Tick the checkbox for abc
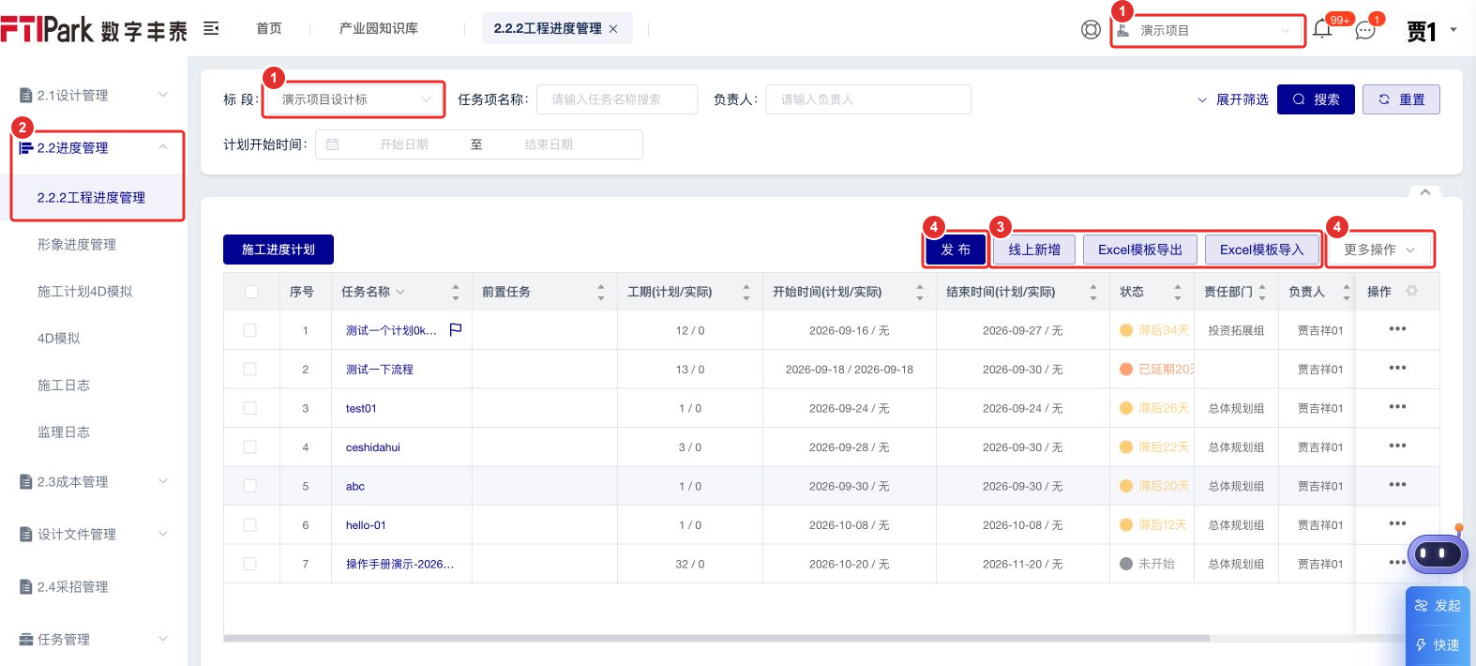 [249, 486]
